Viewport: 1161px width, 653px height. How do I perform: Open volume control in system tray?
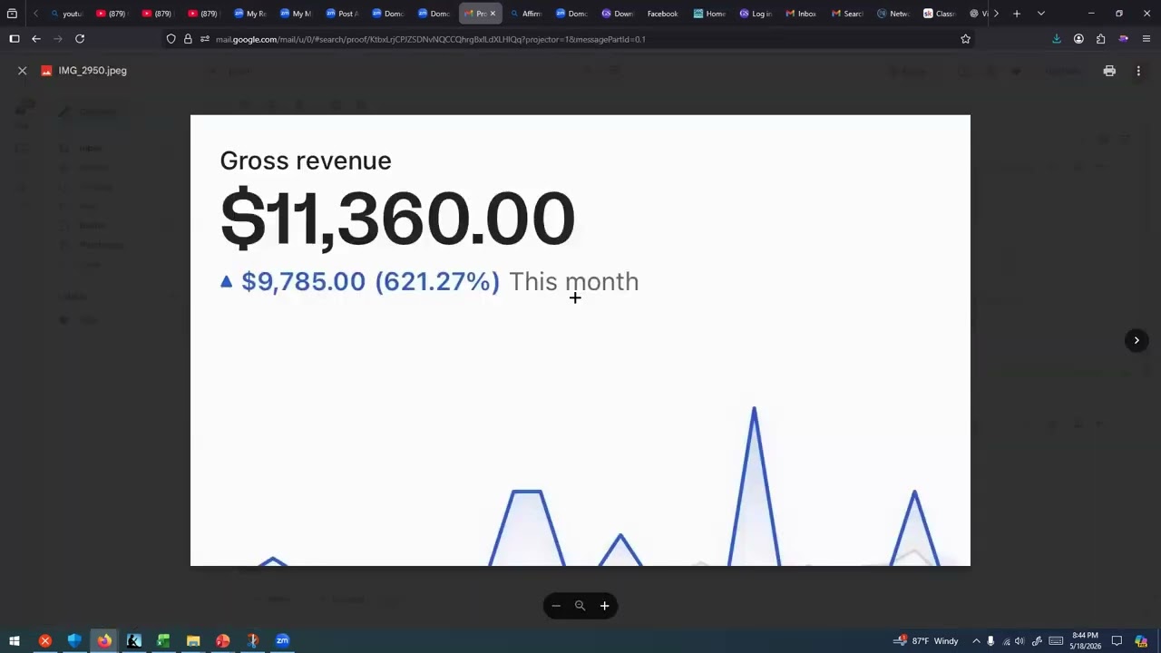coord(1020,641)
